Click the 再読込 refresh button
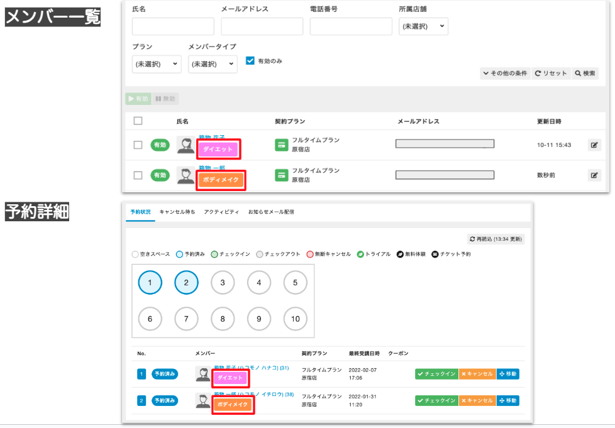 (x=496, y=239)
